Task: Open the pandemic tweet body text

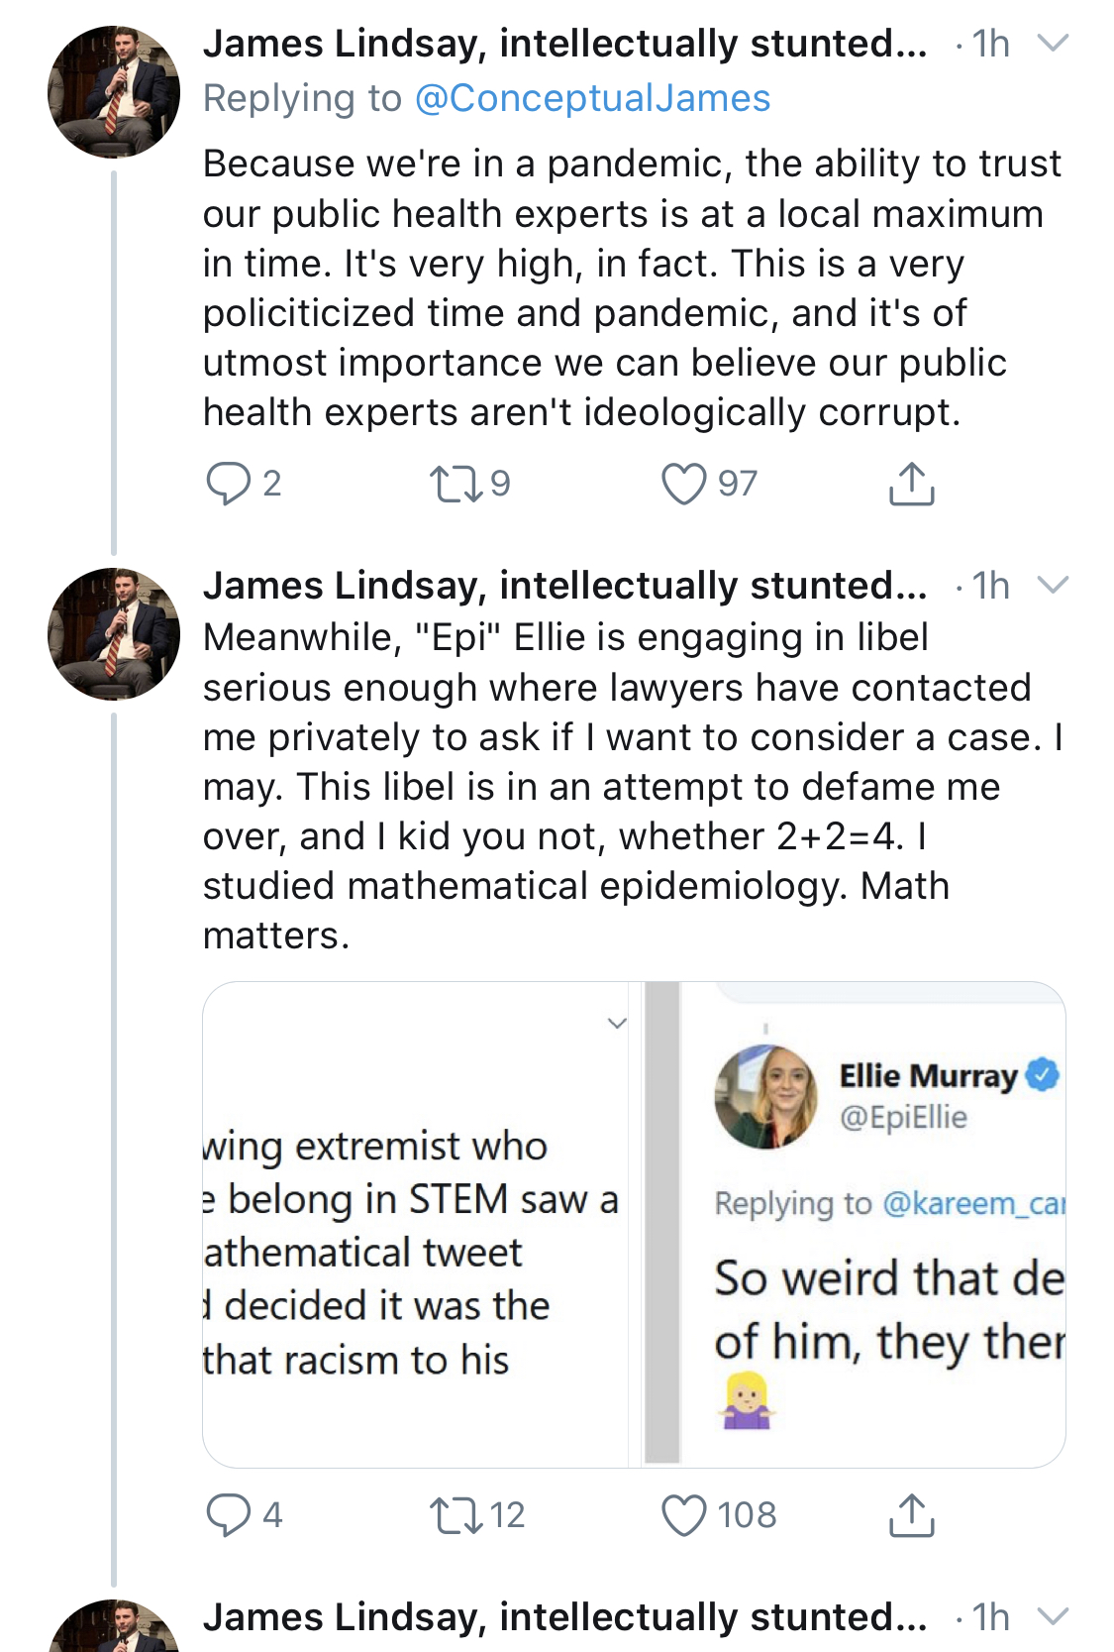Action: (x=632, y=287)
